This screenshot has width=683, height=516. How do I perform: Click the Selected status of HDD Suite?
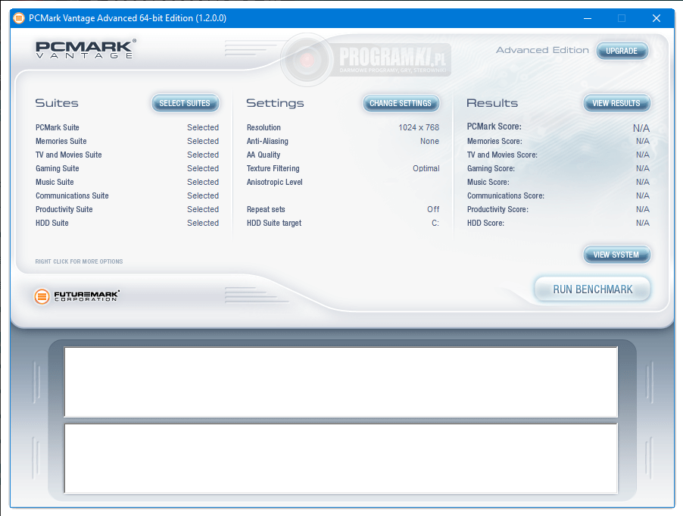[x=203, y=223]
